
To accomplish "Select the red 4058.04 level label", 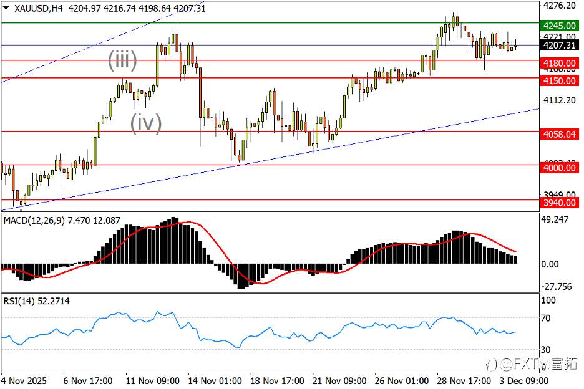I will [560, 135].
